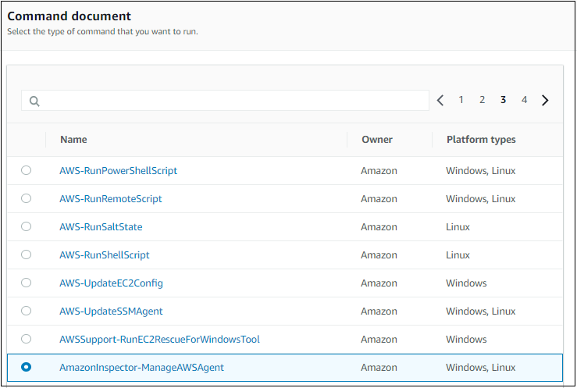Open AmazonInspector-ManageAWSAgent document link

tap(141, 368)
